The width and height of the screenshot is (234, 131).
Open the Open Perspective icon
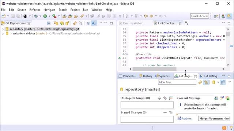click(x=216, y=16)
